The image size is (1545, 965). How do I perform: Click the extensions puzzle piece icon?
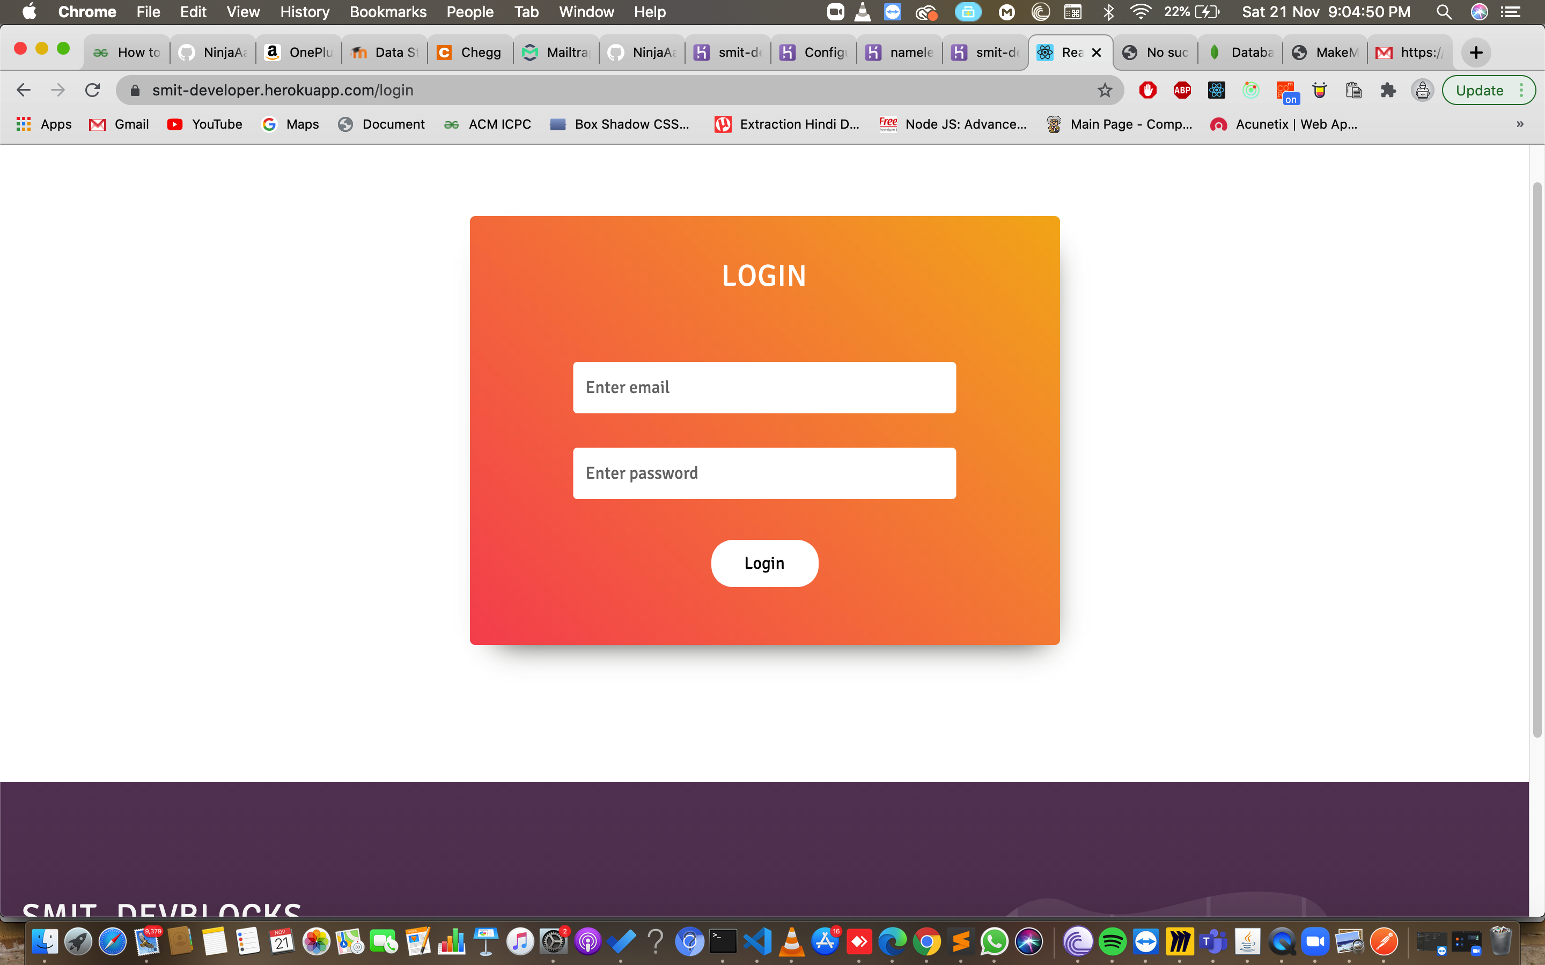(1388, 90)
